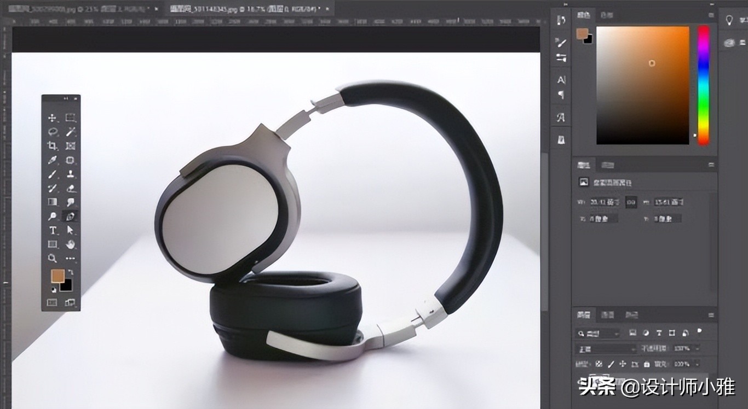
Task: Switch to the second document tab
Action: click(x=246, y=9)
